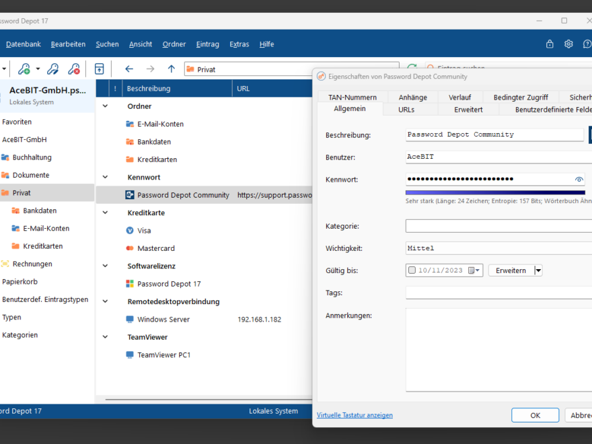The height and width of the screenshot is (444, 592).
Task: Open the add entry dropdown arrow
Action: click(38, 69)
